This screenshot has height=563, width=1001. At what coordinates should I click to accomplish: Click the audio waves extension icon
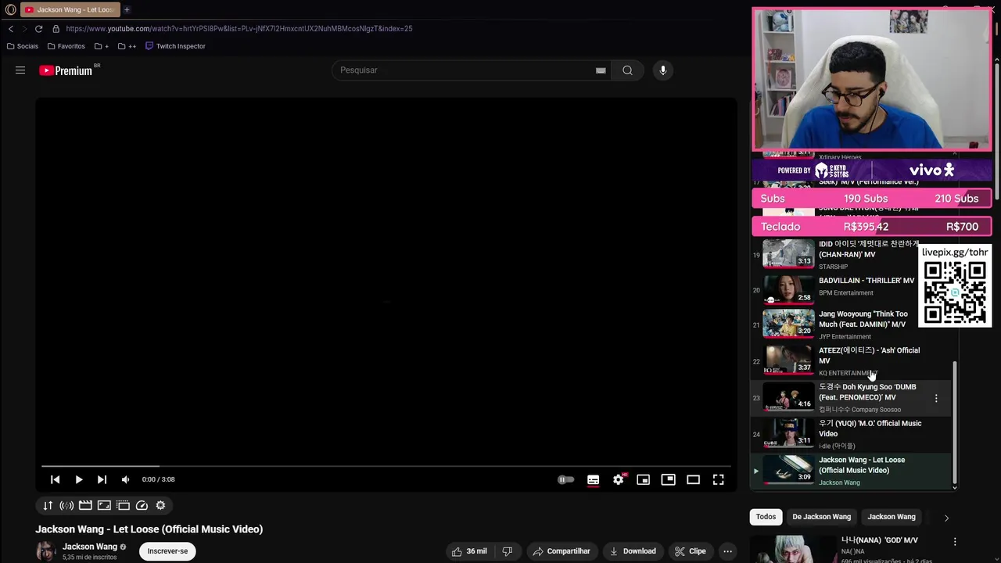pyautogui.click(x=66, y=505)
